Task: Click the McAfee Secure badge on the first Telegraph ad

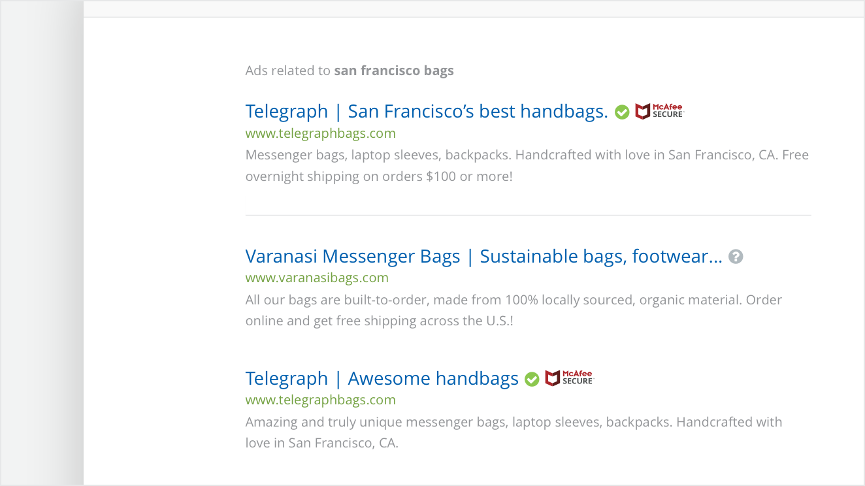Action: 659,112
